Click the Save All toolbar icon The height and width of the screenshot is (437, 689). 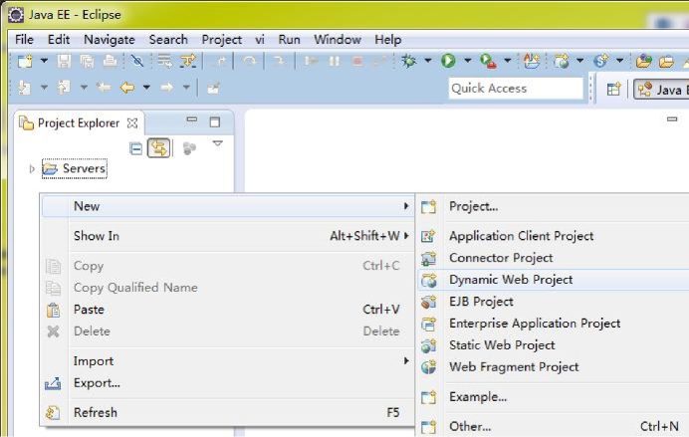pos(87,61)
